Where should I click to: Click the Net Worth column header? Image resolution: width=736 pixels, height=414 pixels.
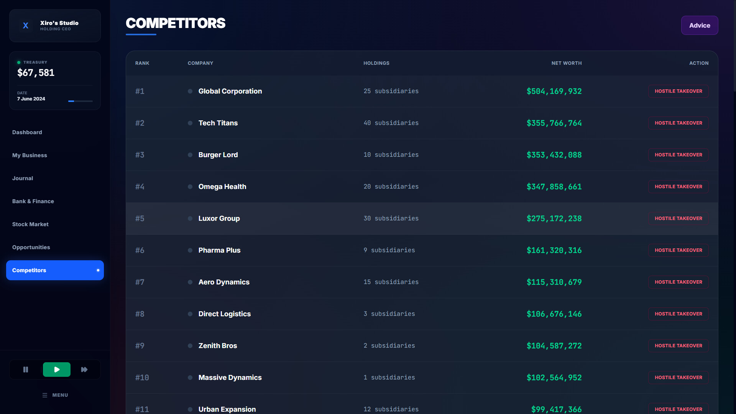pos(566,63)
